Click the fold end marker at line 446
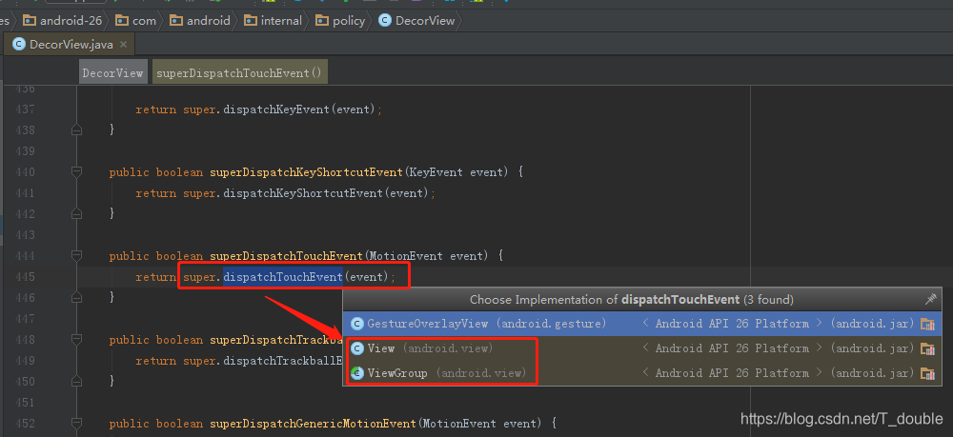This screenshot has width=953, height=437. coord(76,297)
